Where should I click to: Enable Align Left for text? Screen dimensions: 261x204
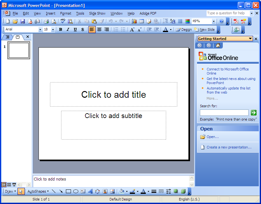point(92,30)
